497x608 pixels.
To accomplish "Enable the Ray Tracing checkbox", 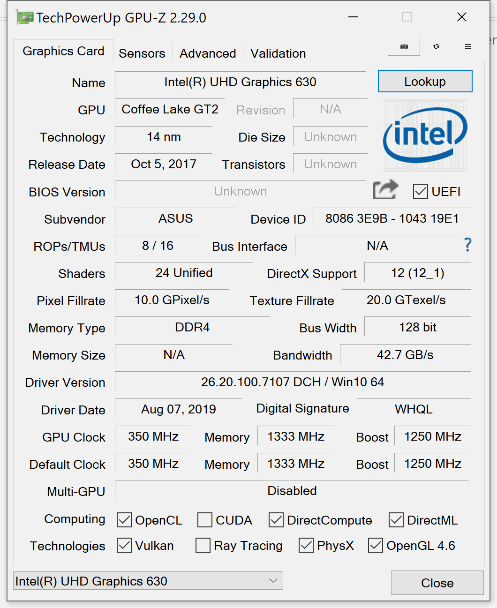I will [x=203, y=545].
